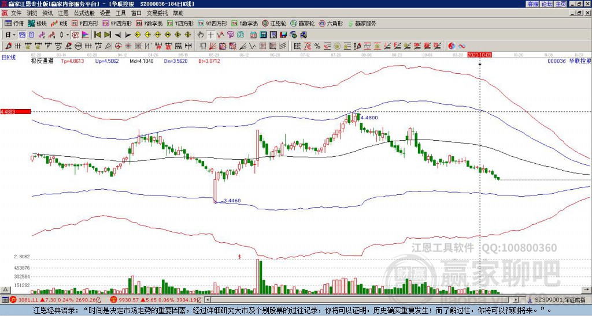Image resolution: width=592 pixels, height=316 pixels.
Task: Select the red pen drawing tool
Action: [x=8, y=46]
